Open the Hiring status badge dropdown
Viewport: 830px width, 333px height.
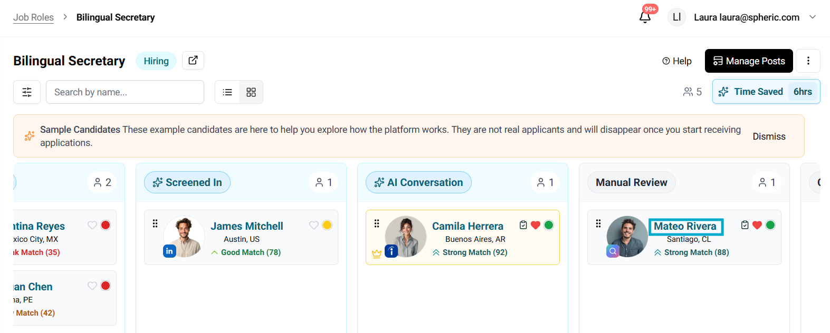[x=156, y=61]
